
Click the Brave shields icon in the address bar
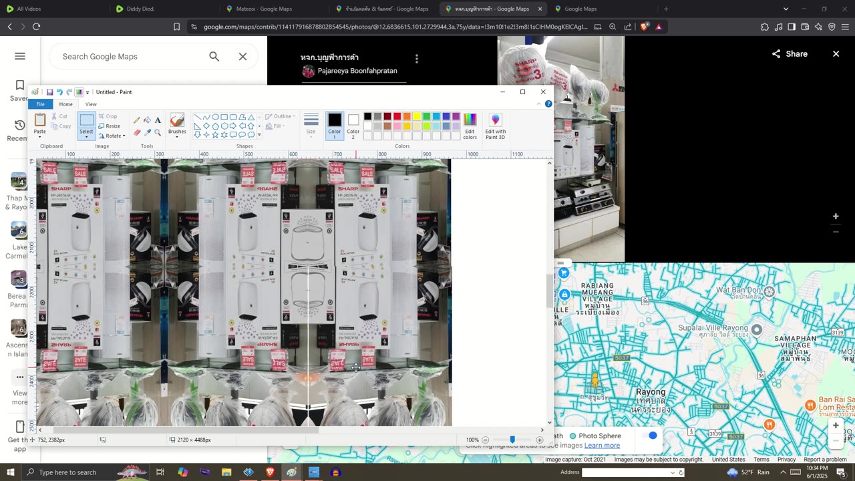(x=644, y=27)
